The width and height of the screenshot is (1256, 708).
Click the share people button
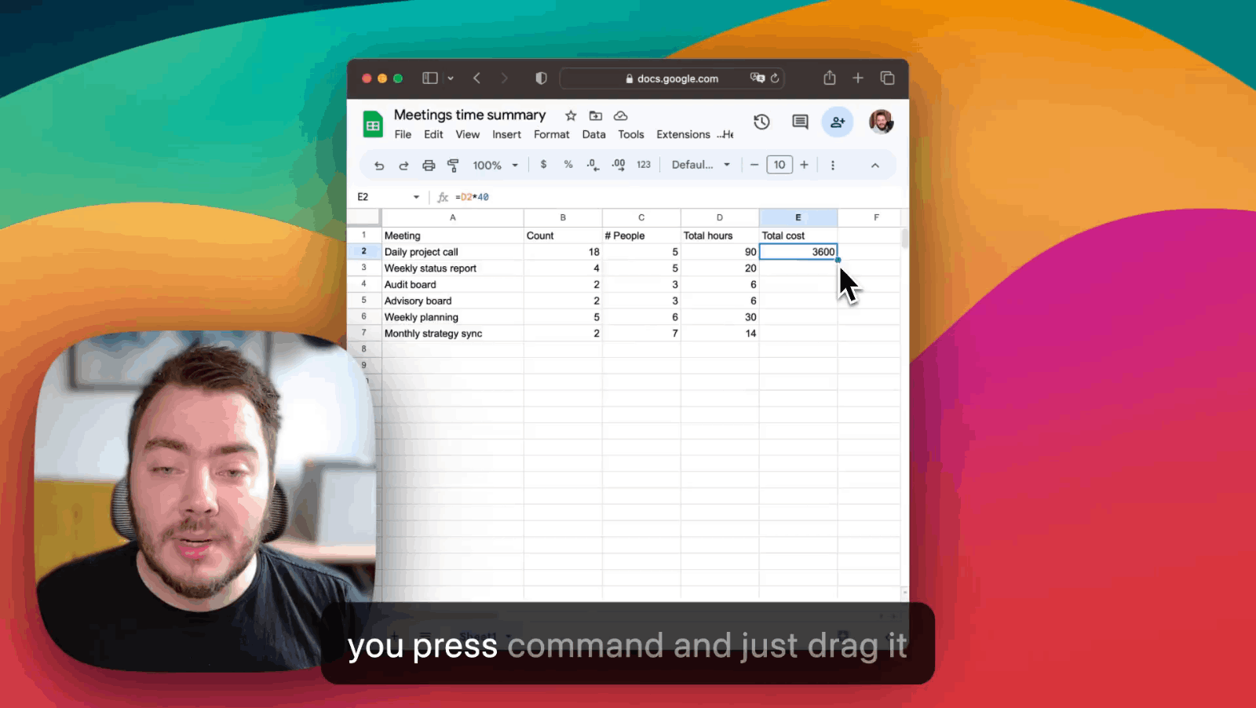pyautogui.click(x=838, y=122)
